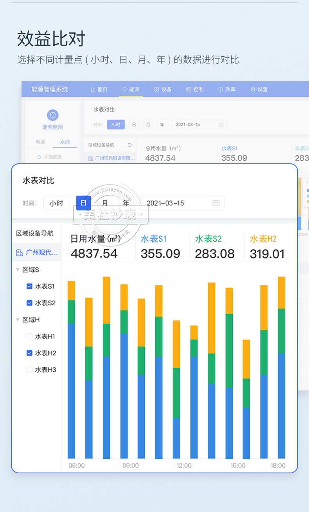
Task: Choose 日 granularity in foreground card
Action: [x=83, y=203]
